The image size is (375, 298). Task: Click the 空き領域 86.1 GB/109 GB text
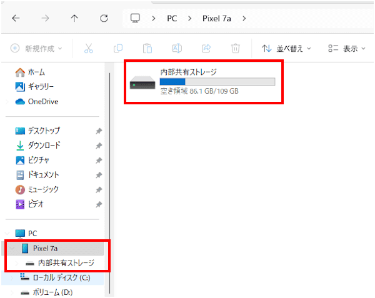199,91
